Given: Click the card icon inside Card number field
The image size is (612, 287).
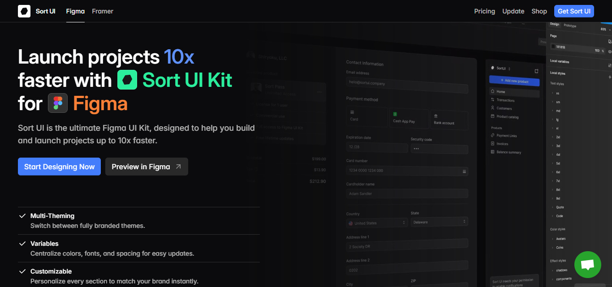Looking at the screenshot, I should coord(464,171).
